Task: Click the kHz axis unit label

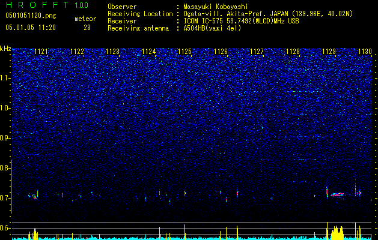Action: coord(5,49)
